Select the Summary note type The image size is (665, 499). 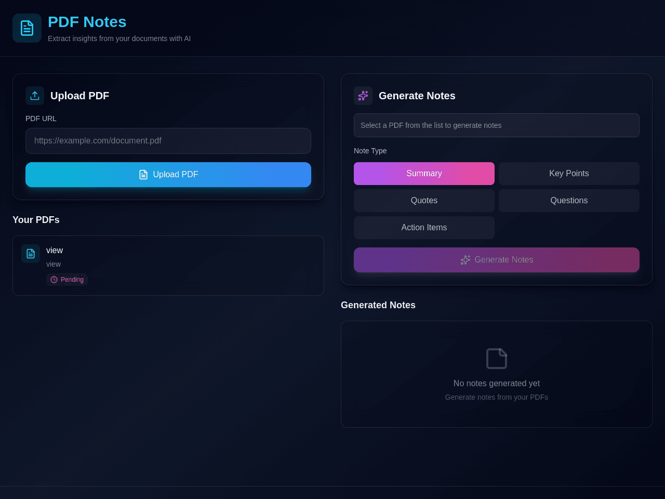click(424, 174)
